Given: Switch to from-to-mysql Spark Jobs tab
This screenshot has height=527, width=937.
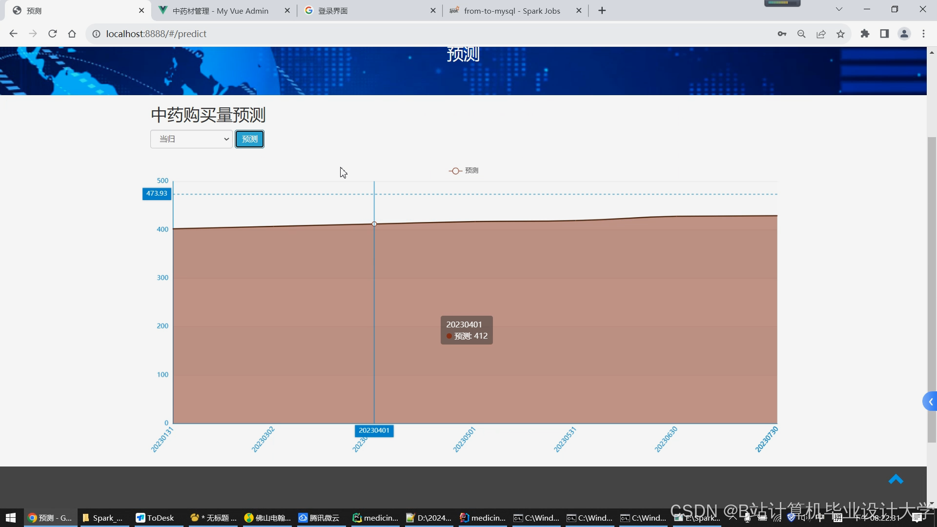Looking at the screenshot, I should (511, 11).
